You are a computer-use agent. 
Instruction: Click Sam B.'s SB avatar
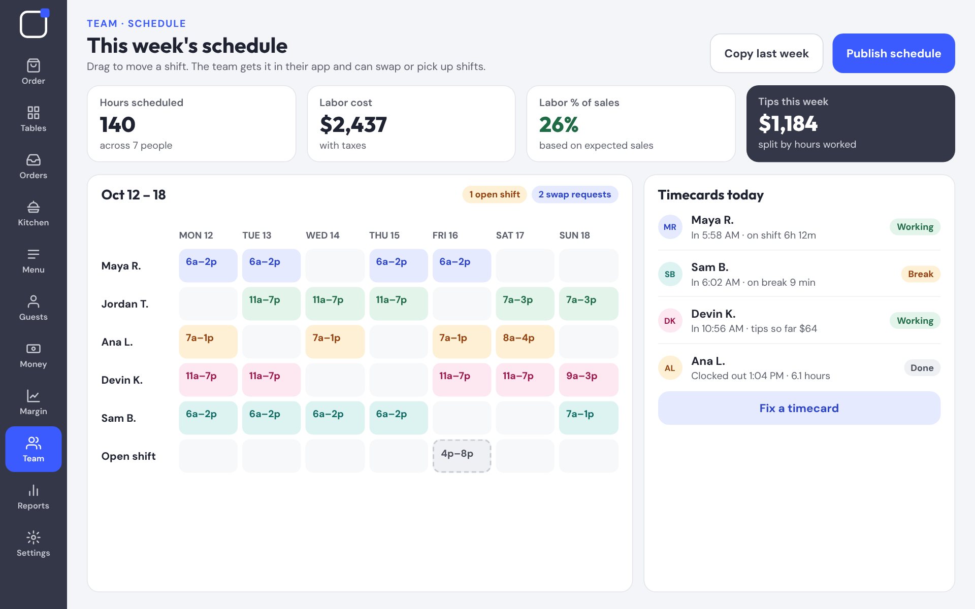tap(670, 274)
